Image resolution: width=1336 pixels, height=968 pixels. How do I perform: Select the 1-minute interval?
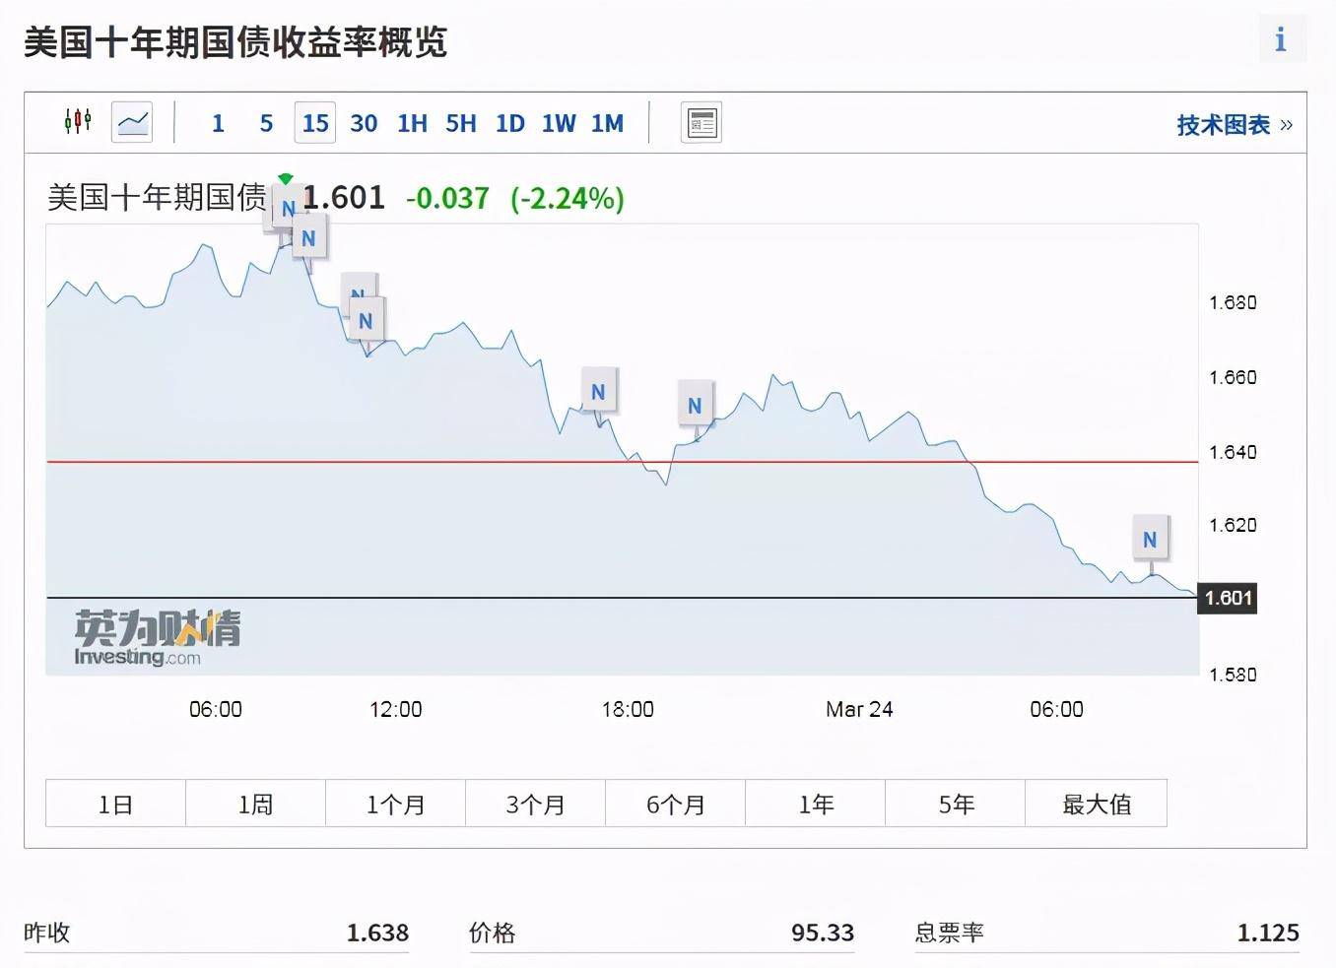(218, 123)
